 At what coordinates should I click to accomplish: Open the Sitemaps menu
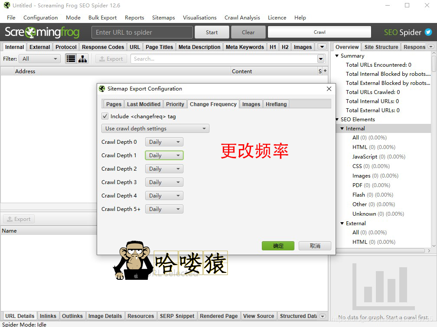[163, 18]
